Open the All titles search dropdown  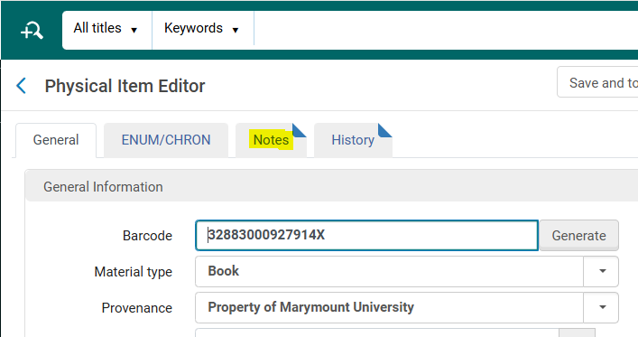click(106, 29)
